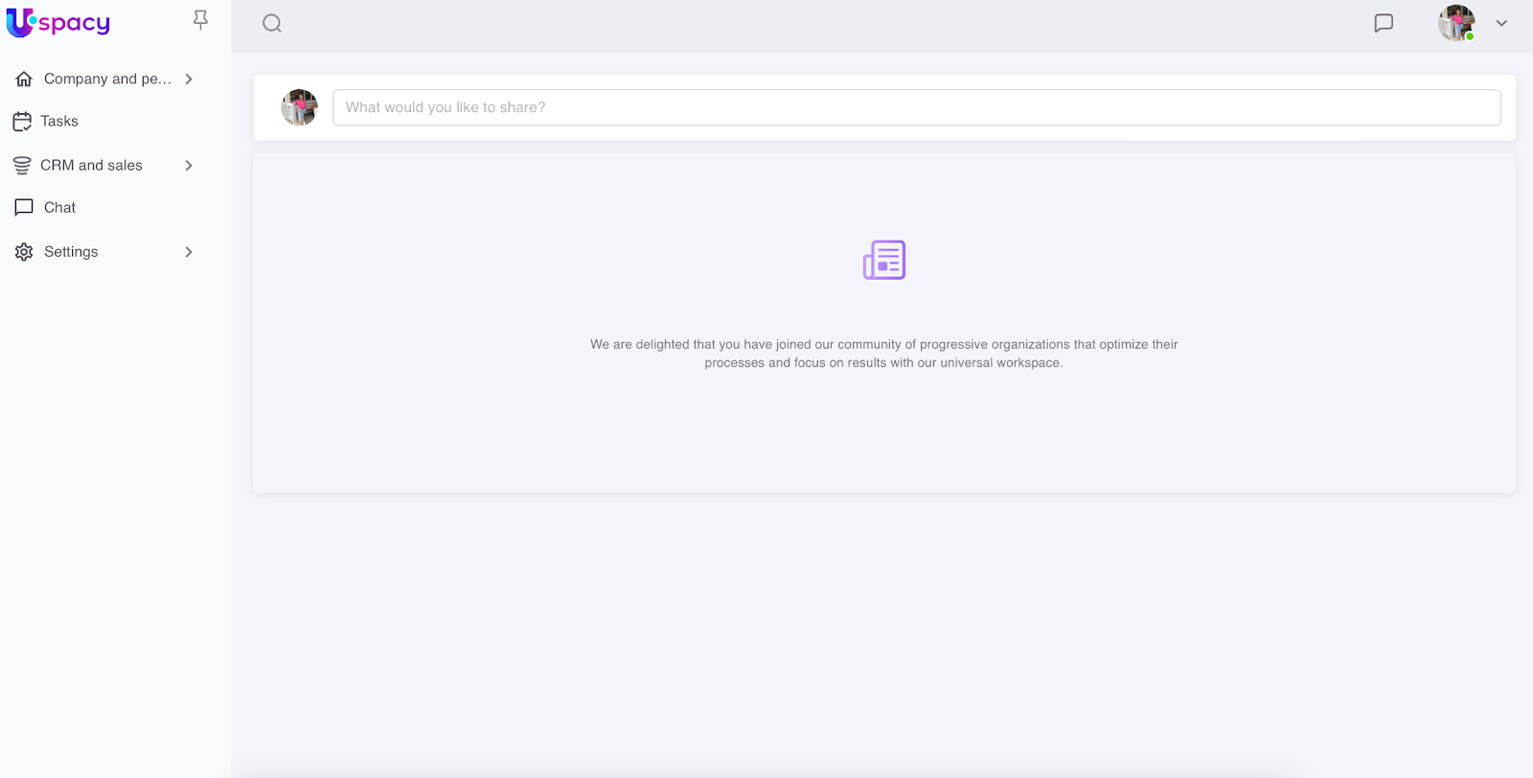Image resolution: width=1533 pixels, height=778 pixels.
Task: Open the Tasks section
Action: pyautogui.click(x=59, y=122)
